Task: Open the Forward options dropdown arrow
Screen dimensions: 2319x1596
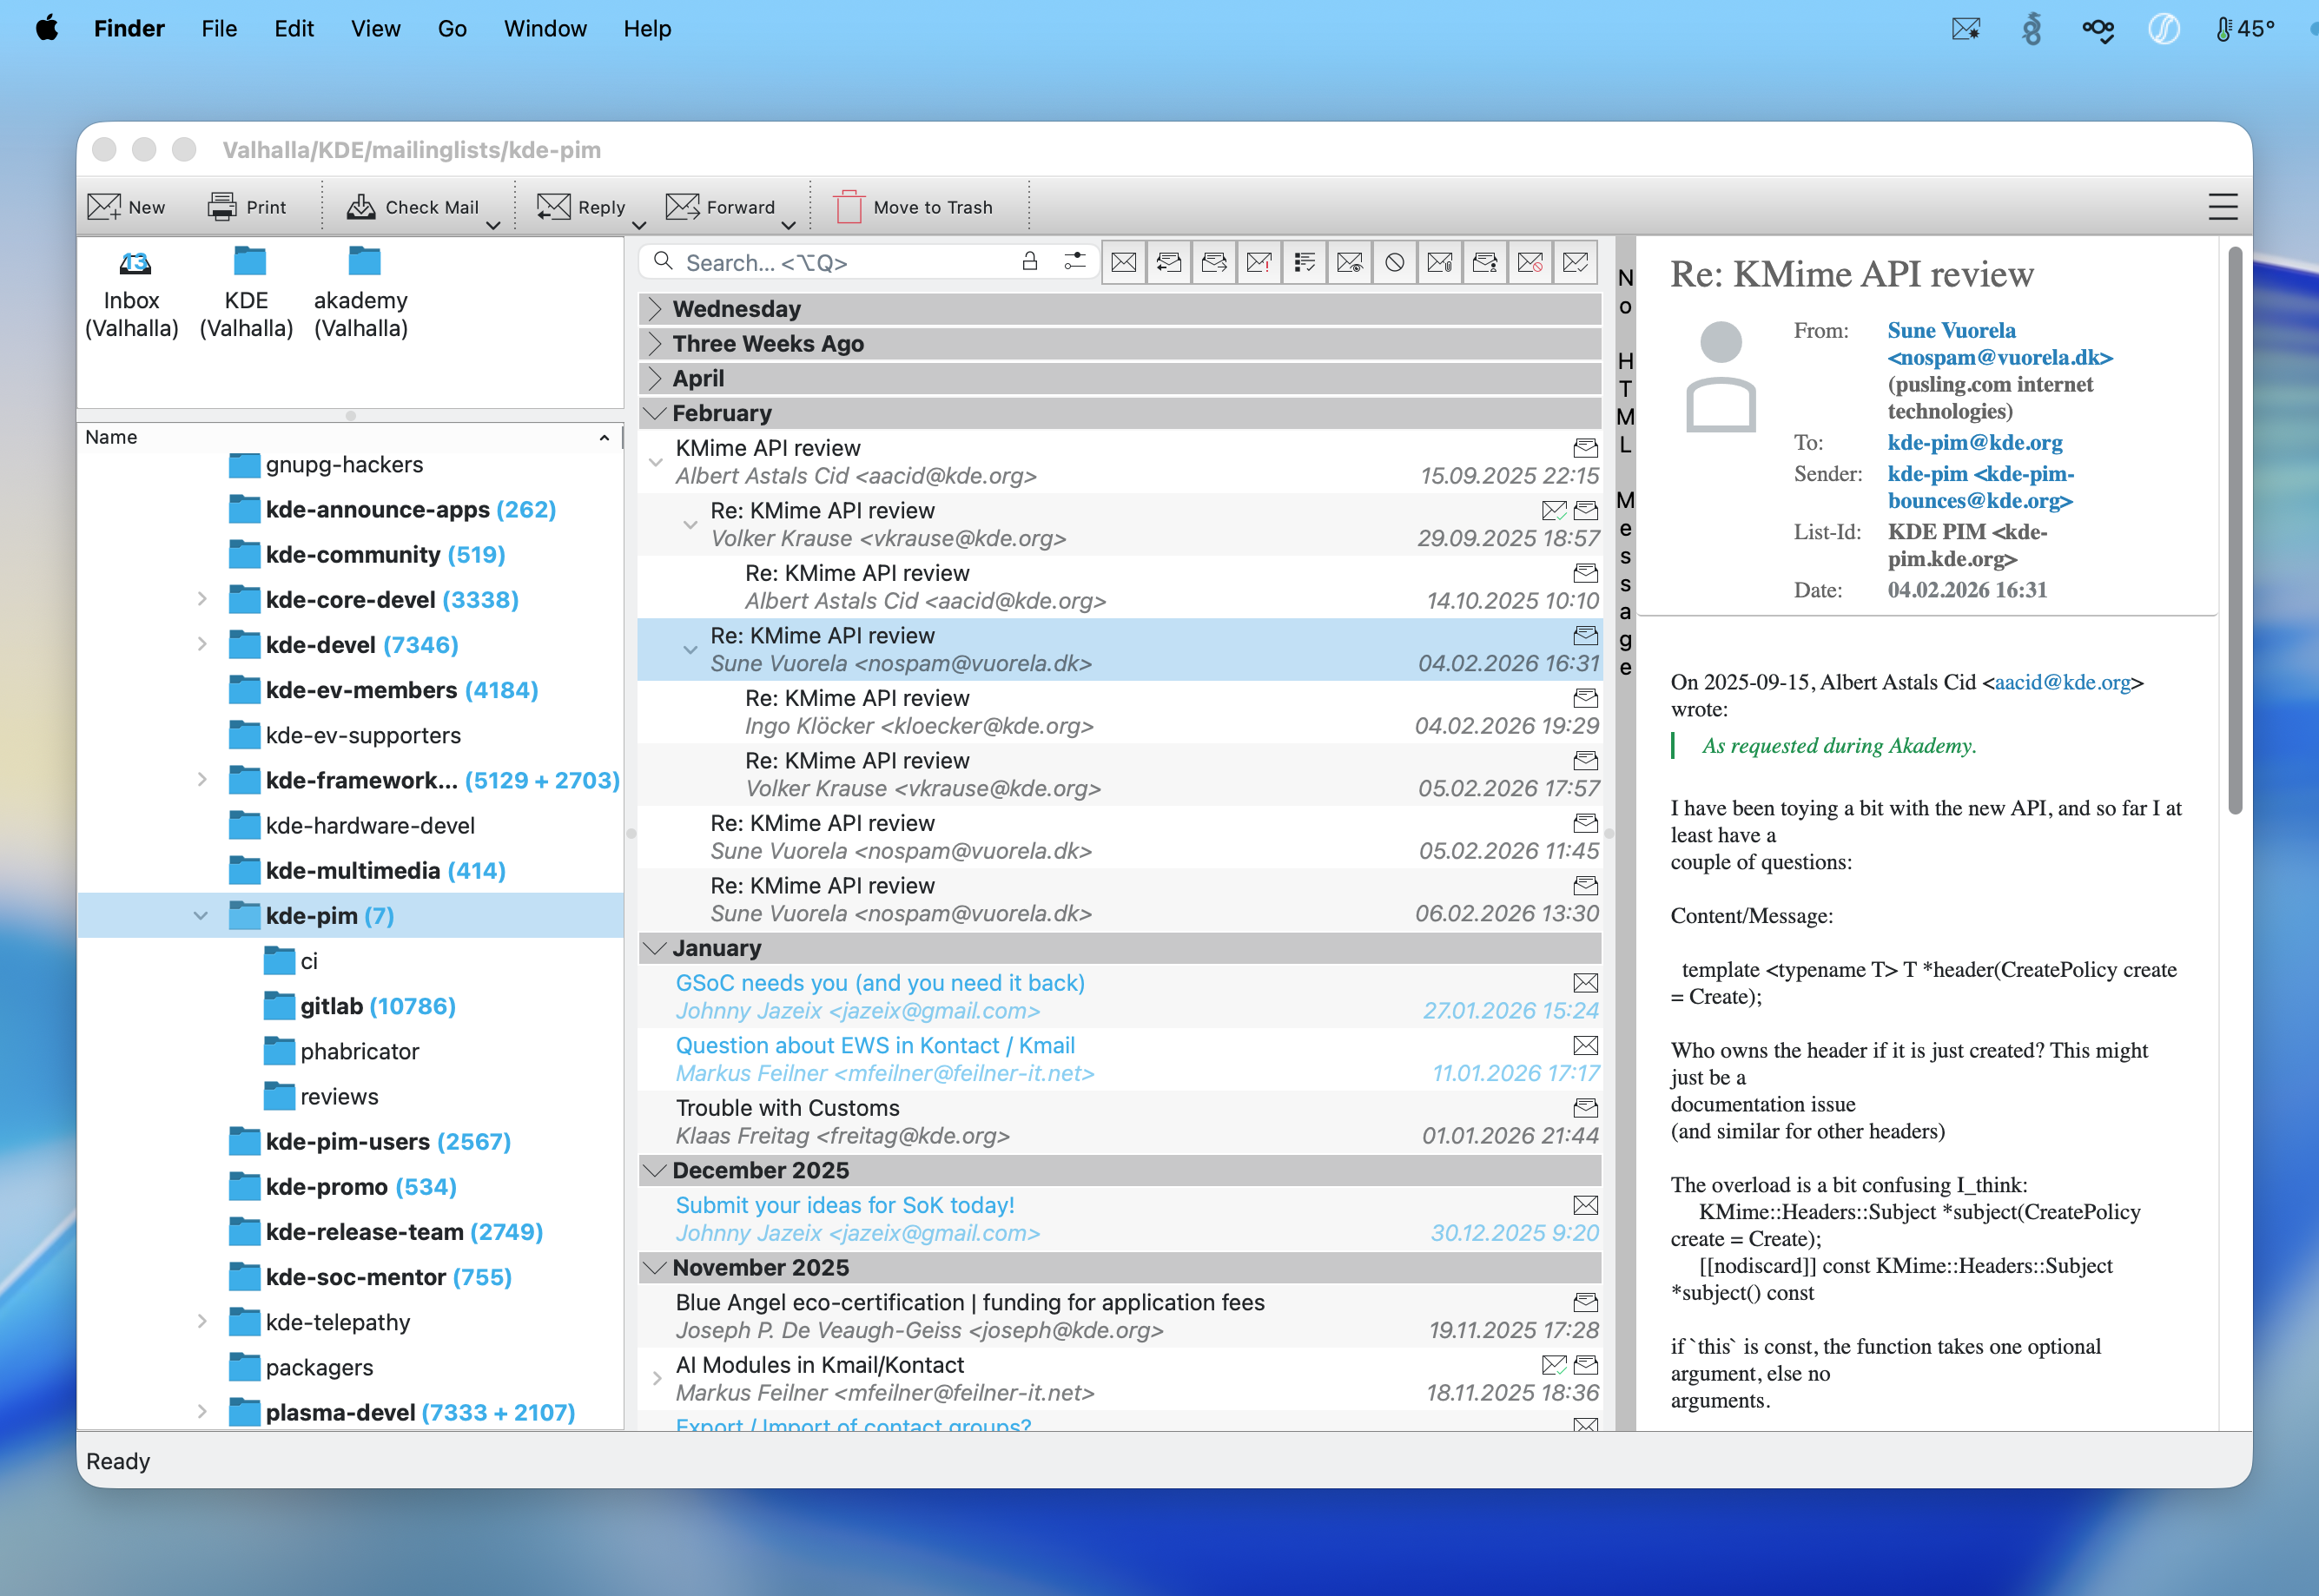Action: [x=788, y=226]
